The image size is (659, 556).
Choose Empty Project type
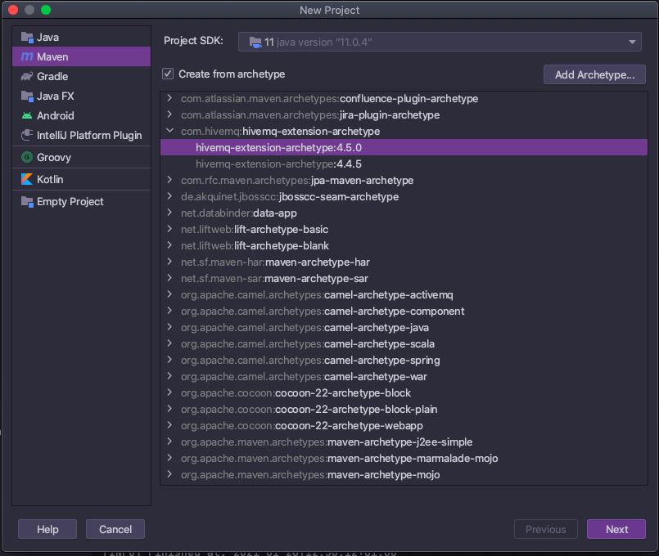[x=82, y=201]
